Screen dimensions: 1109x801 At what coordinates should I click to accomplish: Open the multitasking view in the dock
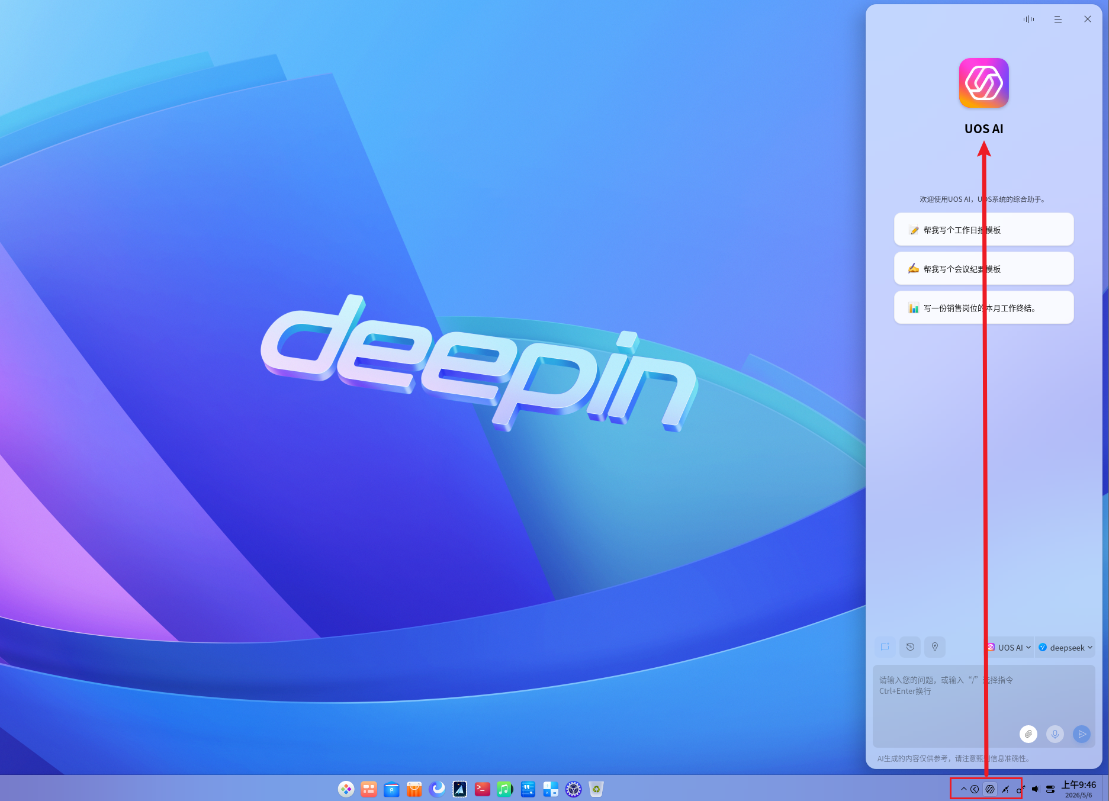pyautogui.click(x=369, y=789)
